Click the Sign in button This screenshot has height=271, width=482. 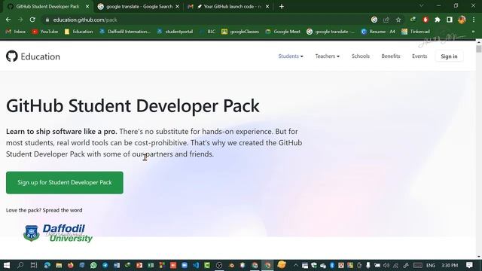(449, 56)
